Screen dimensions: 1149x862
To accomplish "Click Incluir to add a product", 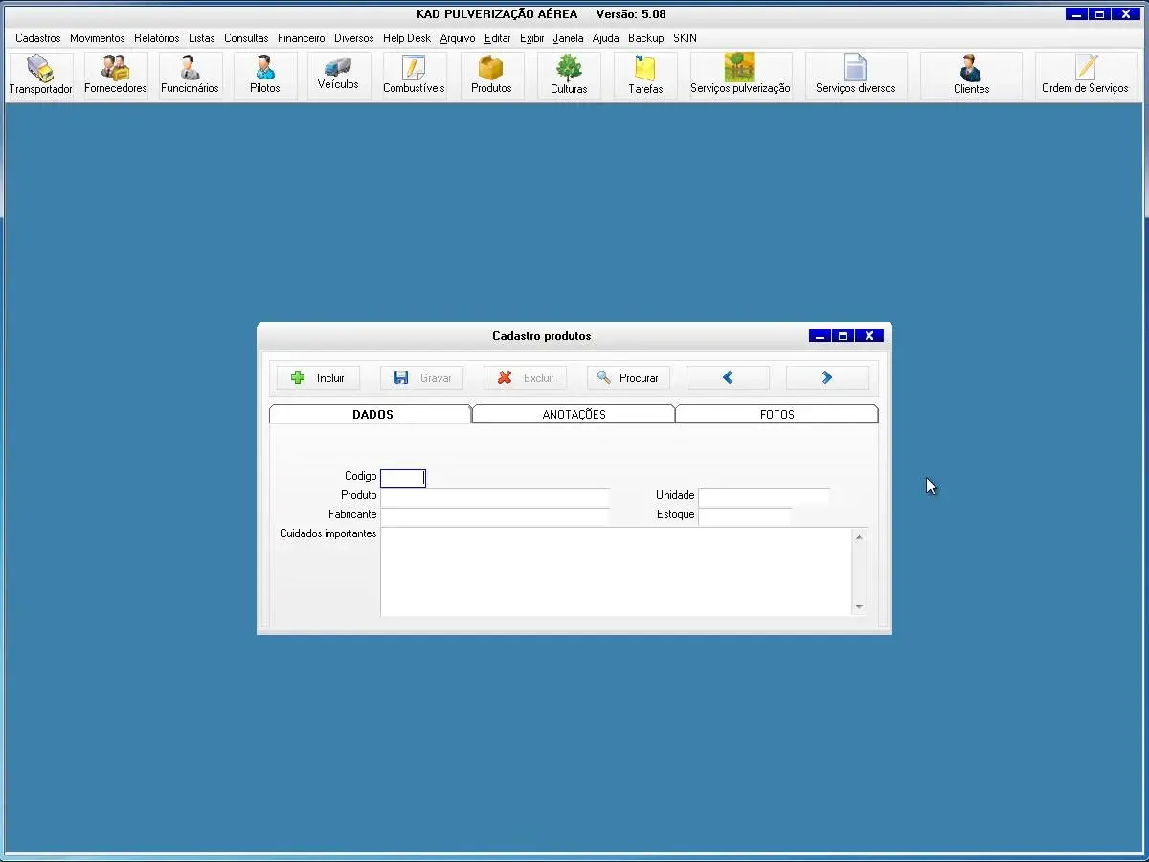I will click(318, 378).
